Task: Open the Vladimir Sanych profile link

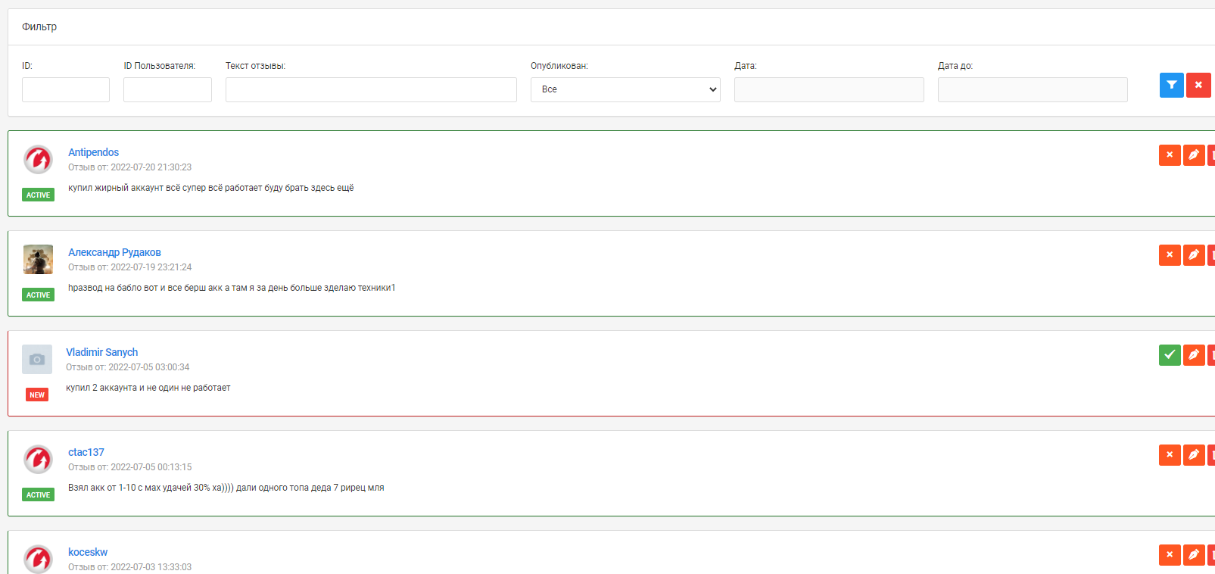Action: (101, 352)
